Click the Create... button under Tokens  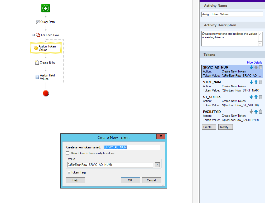[x=209, y=127]
